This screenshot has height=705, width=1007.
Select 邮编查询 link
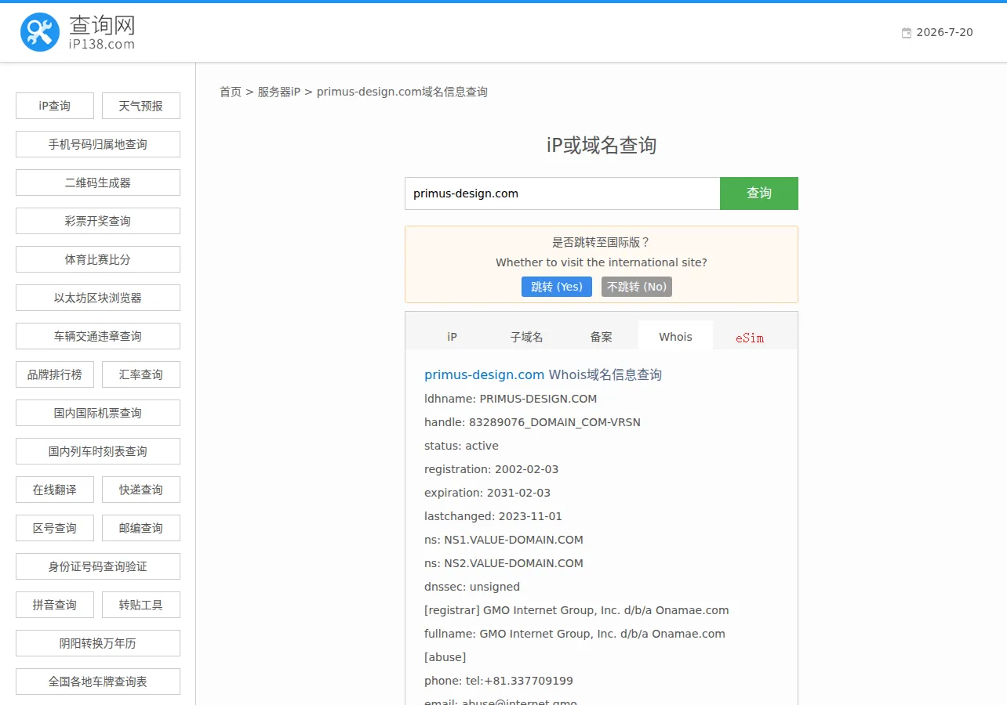[x=141, y=528]
